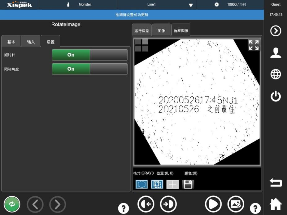The width and height of the screenshot is (287, 215).
Task: Go to the home screen
Action: (x=276, y=204)
